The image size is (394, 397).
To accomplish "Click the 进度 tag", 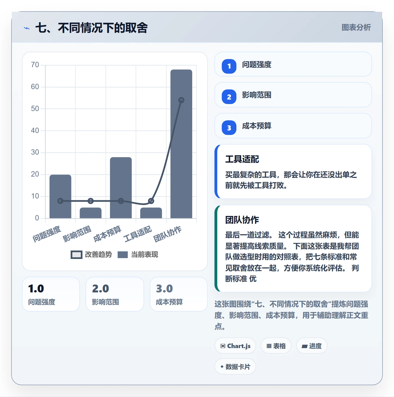I will [x=312, y=346].
